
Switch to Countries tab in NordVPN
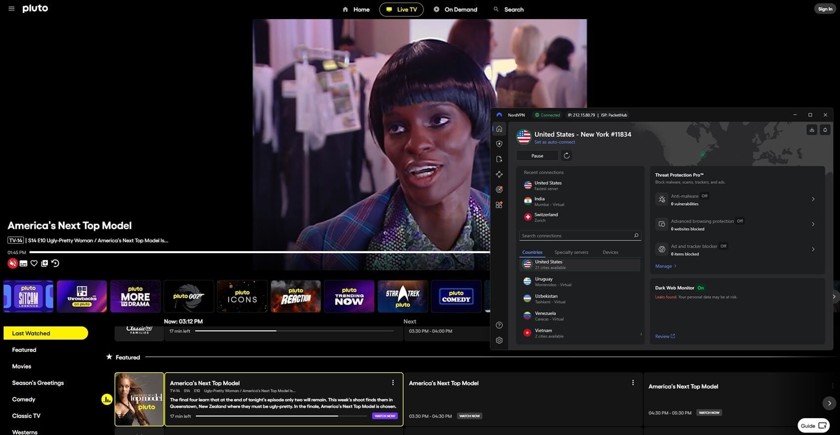point(532,252)
